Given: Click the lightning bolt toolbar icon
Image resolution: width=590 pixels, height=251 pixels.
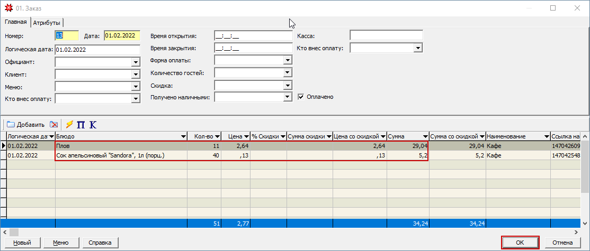Looking at the screenshot, I should click(69, 125).
